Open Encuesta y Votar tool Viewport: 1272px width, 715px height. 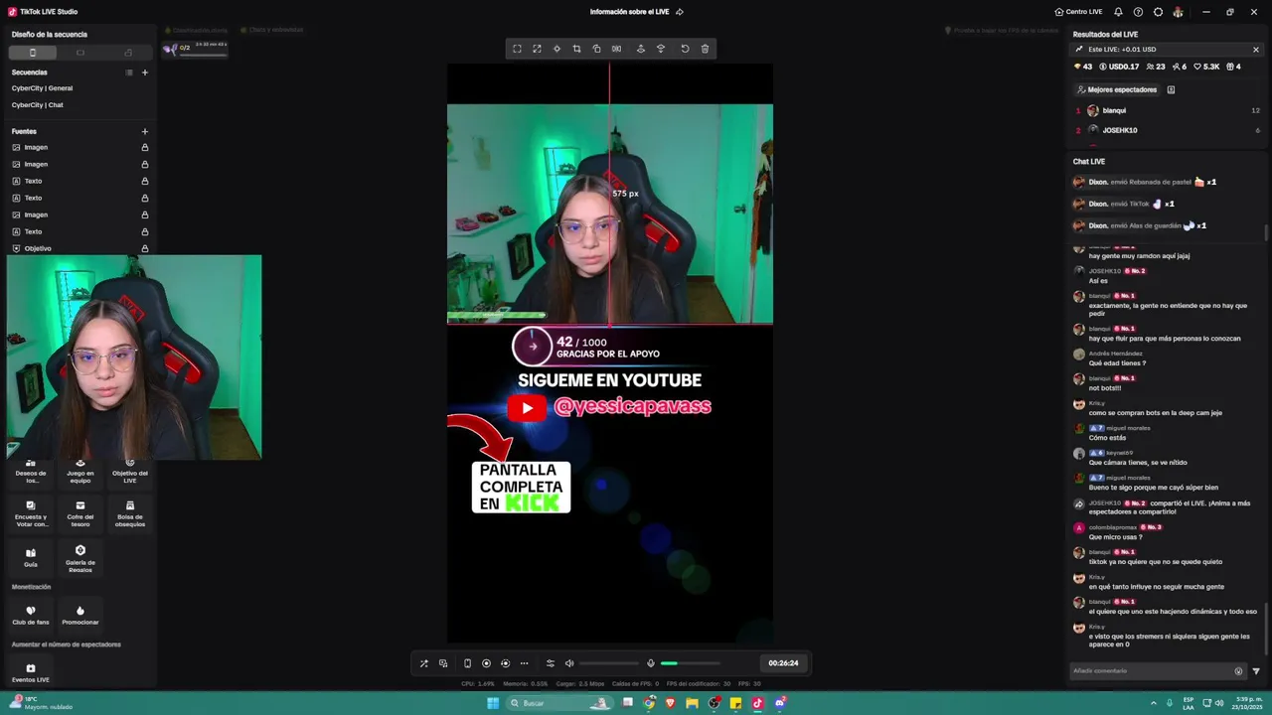(x=31, y=513)
